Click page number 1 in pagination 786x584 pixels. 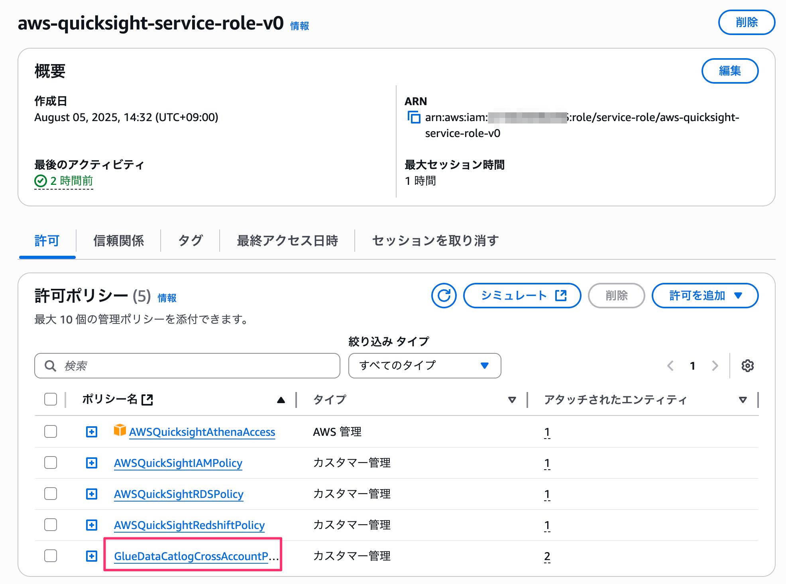click(693, 366)
